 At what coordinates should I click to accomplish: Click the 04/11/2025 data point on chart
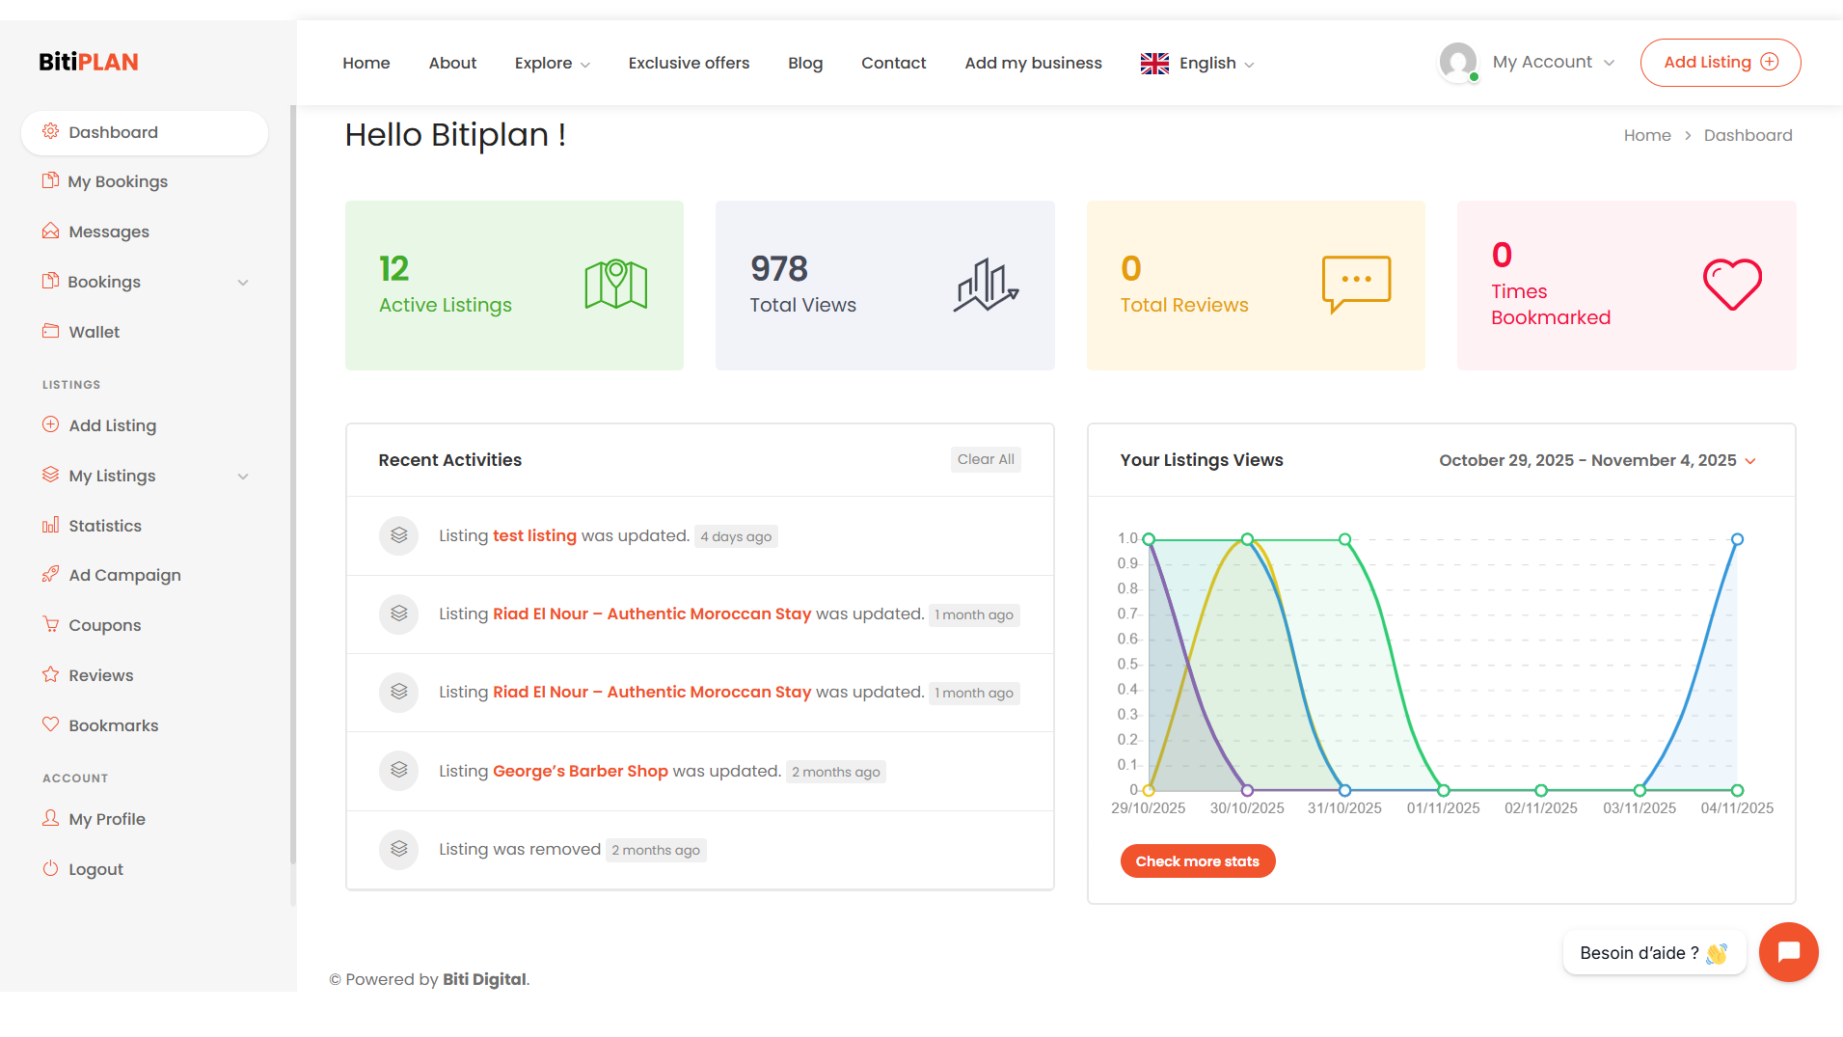pyautogui.click(x=1737, y=540)
